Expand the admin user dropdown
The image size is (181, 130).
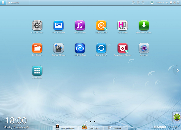tap(160, 3)
